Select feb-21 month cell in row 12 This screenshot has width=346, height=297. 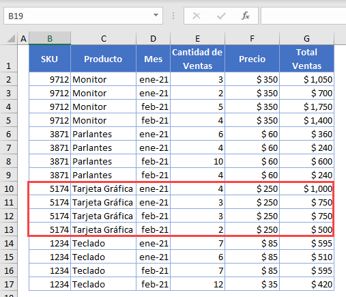(153, 216)
